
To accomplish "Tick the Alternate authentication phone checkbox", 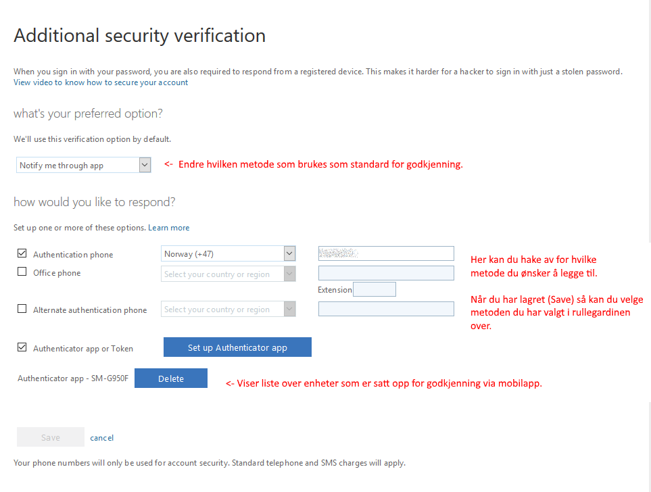I will click(22, 309).
